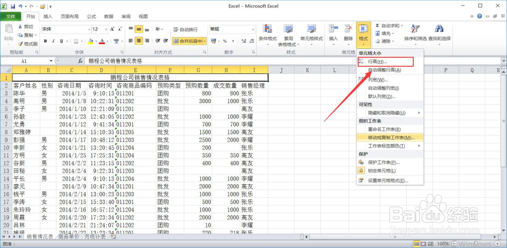Click the bottom align icon
This screenshot has height=248, width=507.
pos(147,29)
